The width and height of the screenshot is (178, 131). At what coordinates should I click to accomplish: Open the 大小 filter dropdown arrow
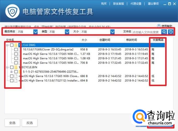coord(112,32)
